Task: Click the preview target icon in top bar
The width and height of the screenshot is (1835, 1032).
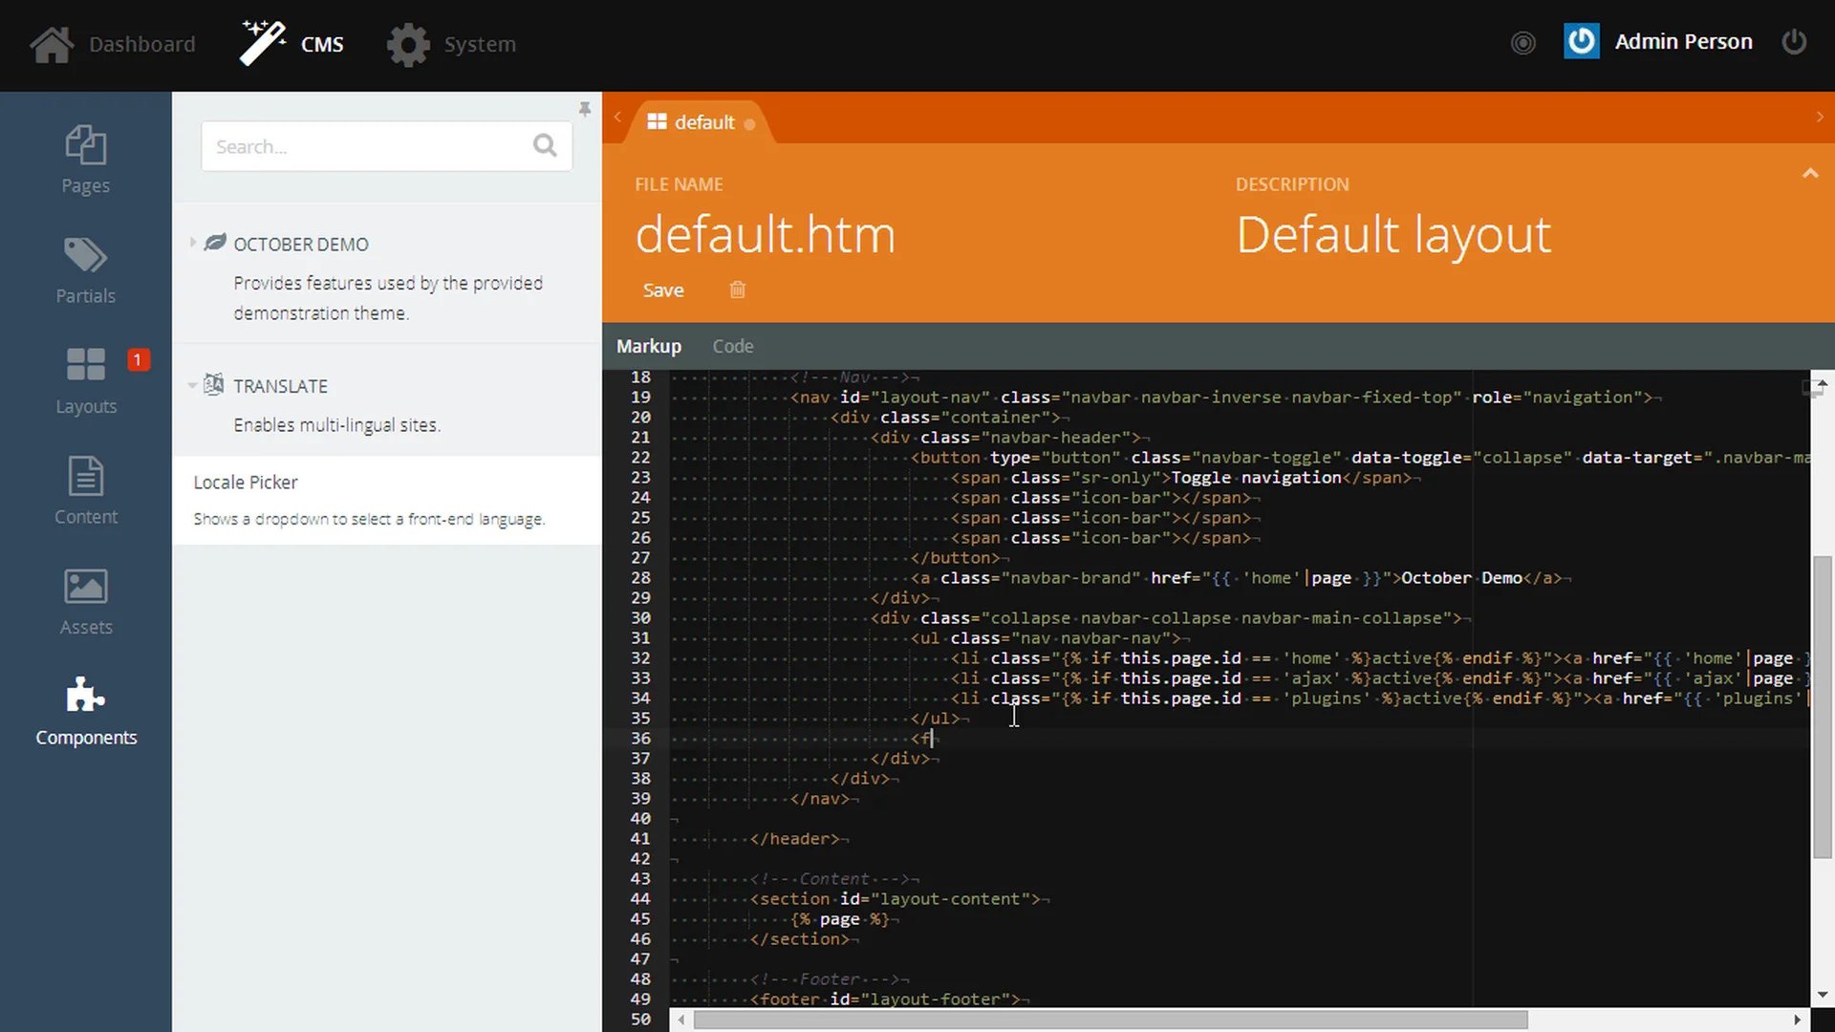Action: (x=1522, y=43)
